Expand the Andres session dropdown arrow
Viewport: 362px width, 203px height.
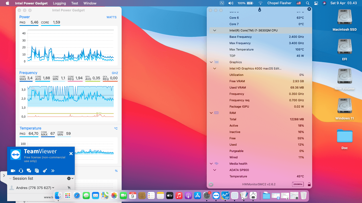[53, 188]
